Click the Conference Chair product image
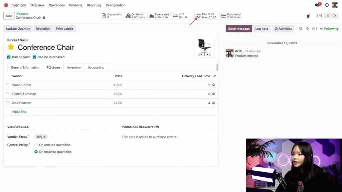 [205, 48]
